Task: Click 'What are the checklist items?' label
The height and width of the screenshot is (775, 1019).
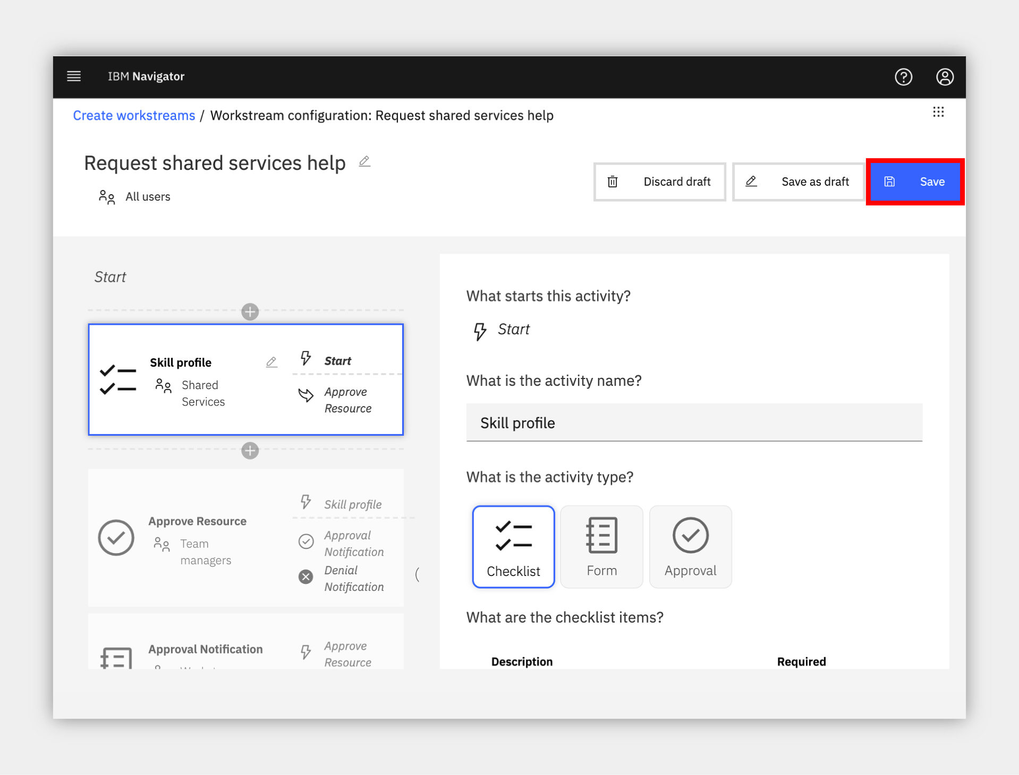Action: pyautogui.click(x=565, y=617)
